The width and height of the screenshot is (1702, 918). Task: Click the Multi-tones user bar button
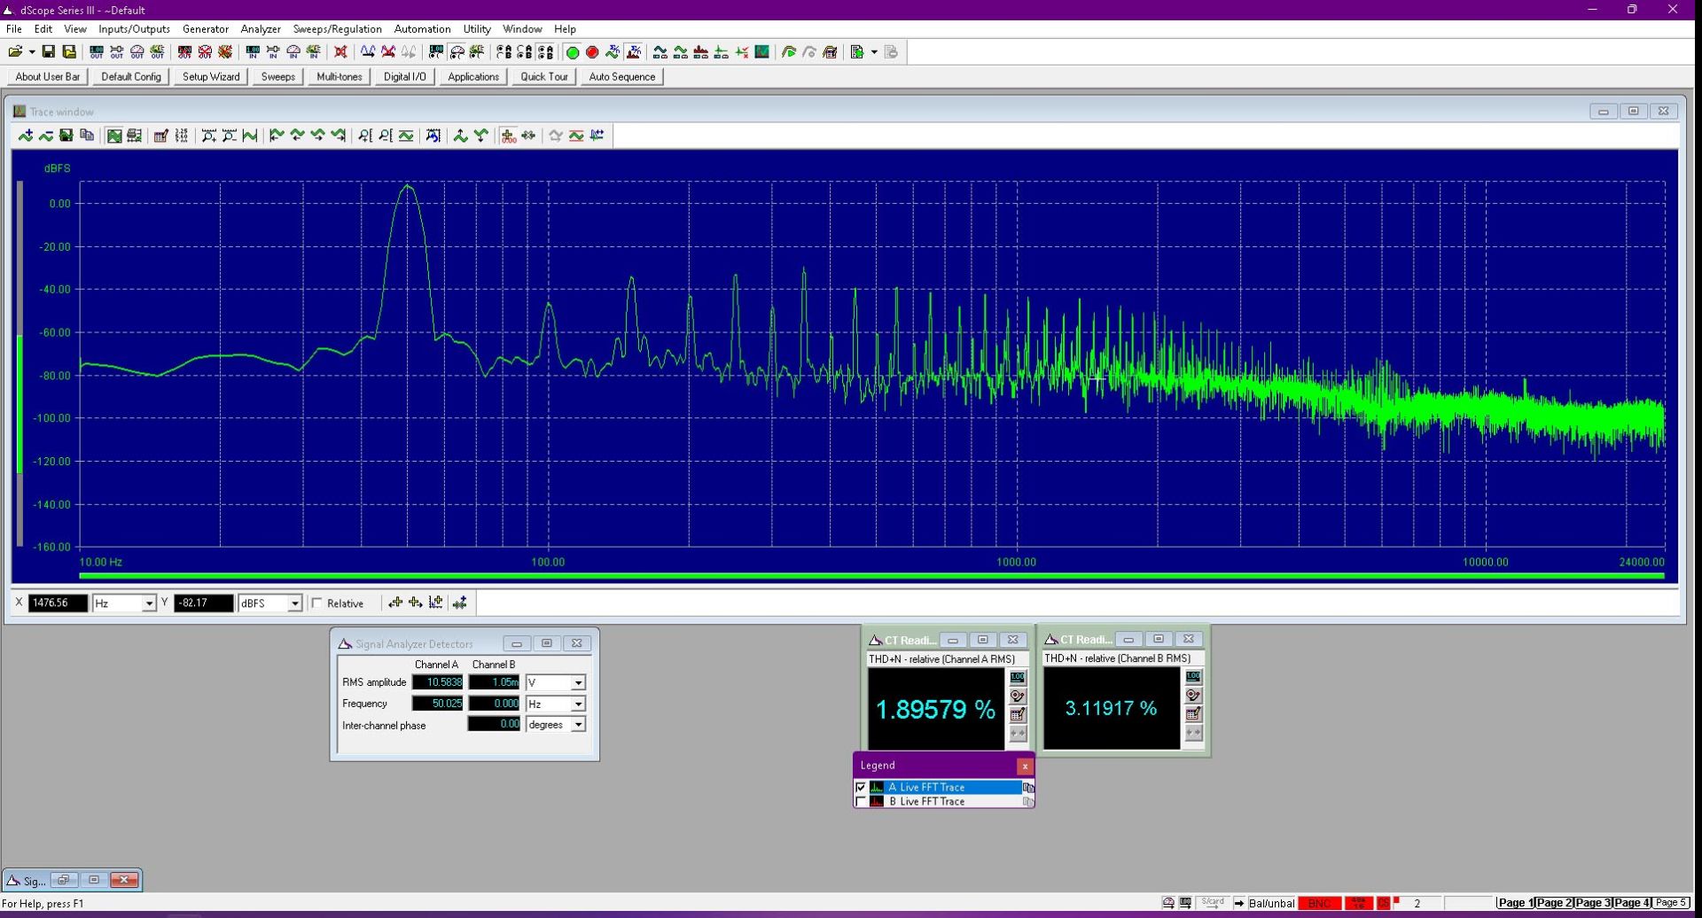[340, 77]
